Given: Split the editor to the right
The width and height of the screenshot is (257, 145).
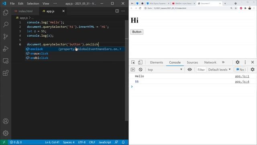Looking at the screenshot, I should [x=117, y=11].
